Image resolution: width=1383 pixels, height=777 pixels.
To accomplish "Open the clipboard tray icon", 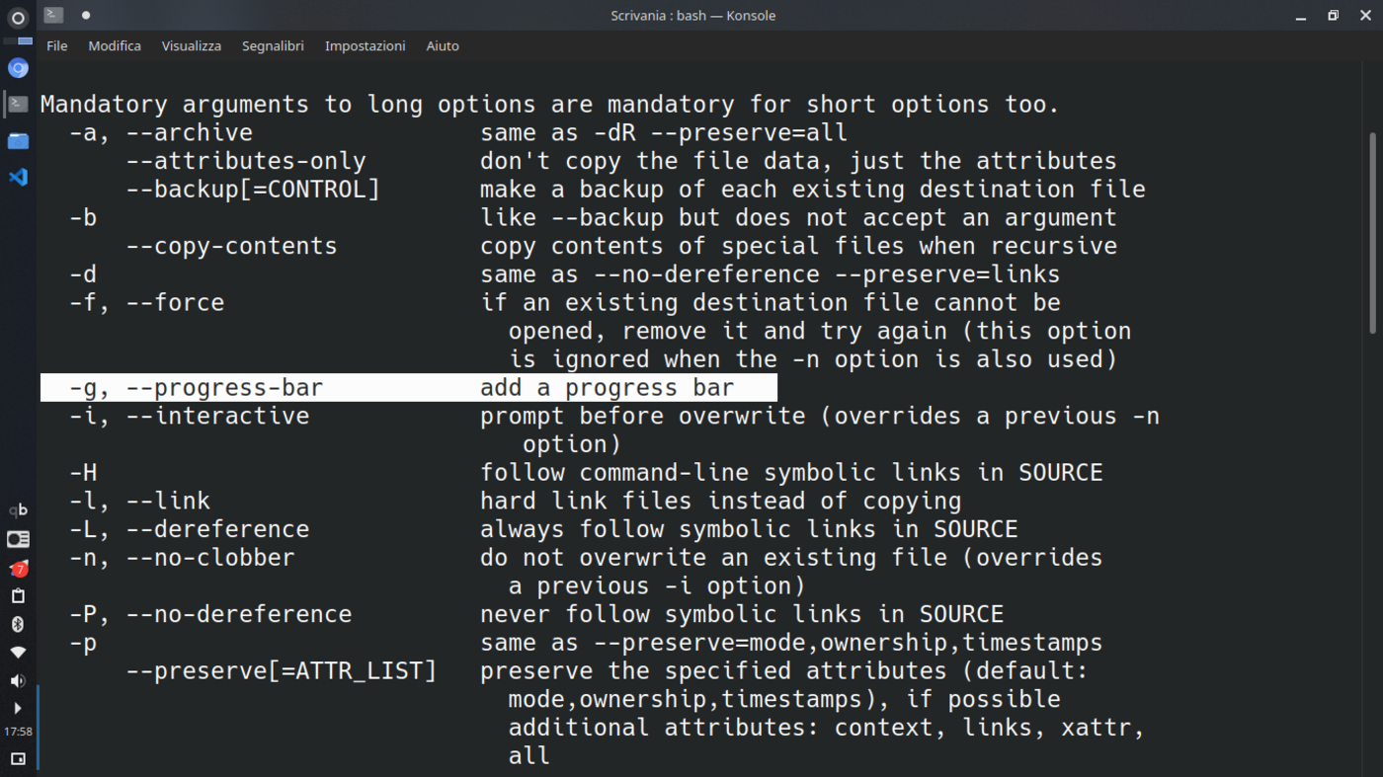I will pos(18,596).
